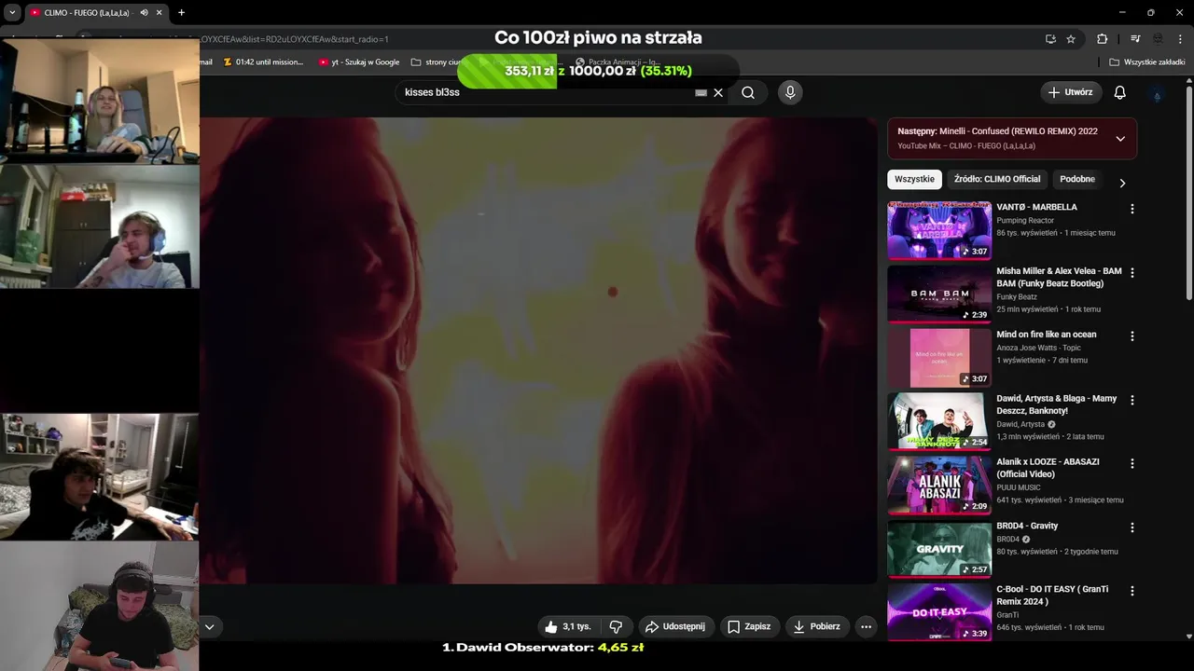Select the Wszystkie filter chip
1194x671 pixels.
point(914,179)
